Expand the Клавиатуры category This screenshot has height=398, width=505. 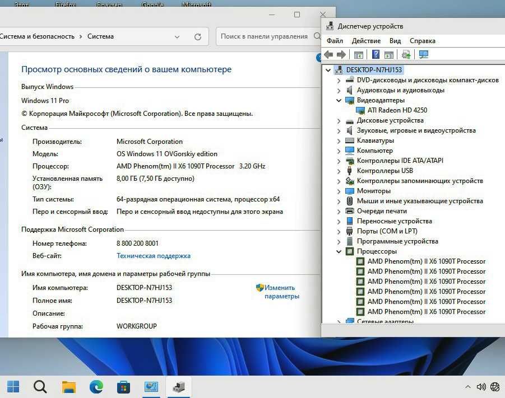coord(339,141)
